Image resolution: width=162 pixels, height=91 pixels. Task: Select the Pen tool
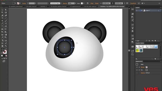coord(2,15)
